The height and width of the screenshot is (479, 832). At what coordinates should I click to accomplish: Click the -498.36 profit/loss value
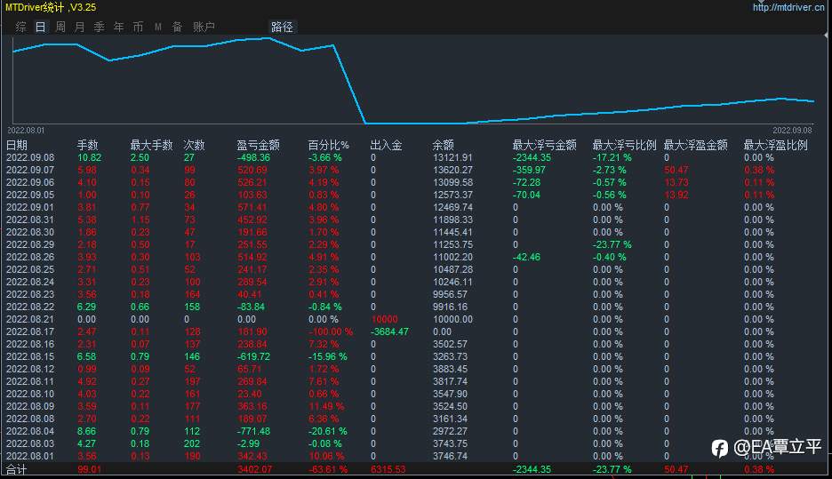point(253,157)
